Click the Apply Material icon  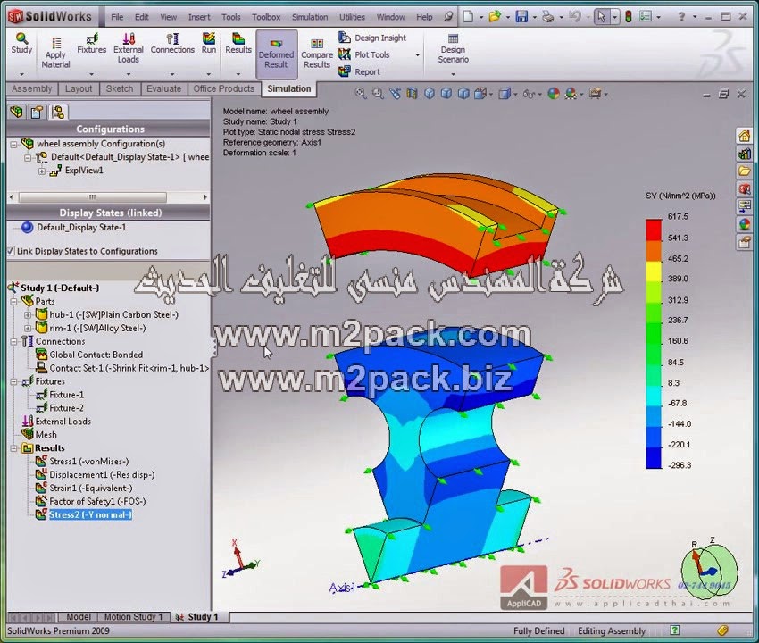pos(55,53)
